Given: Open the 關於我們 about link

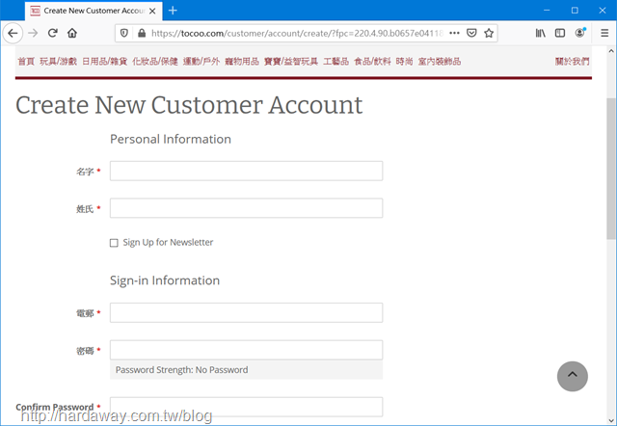Looking at the screenshot, I should (x=572, y=62).
